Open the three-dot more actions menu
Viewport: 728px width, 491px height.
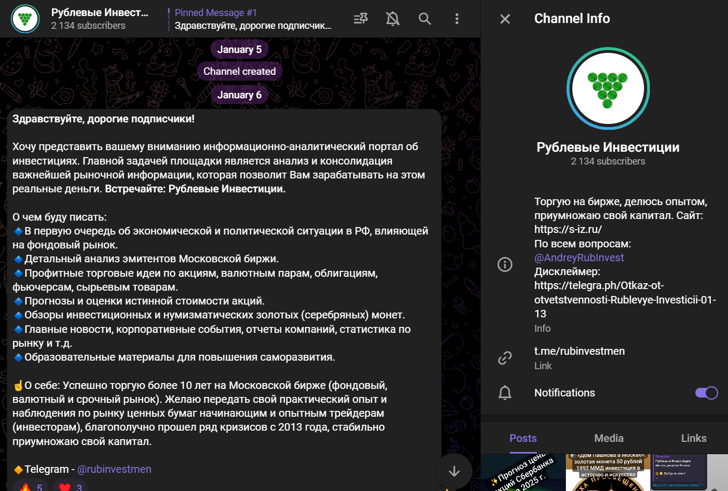point(457,19)
